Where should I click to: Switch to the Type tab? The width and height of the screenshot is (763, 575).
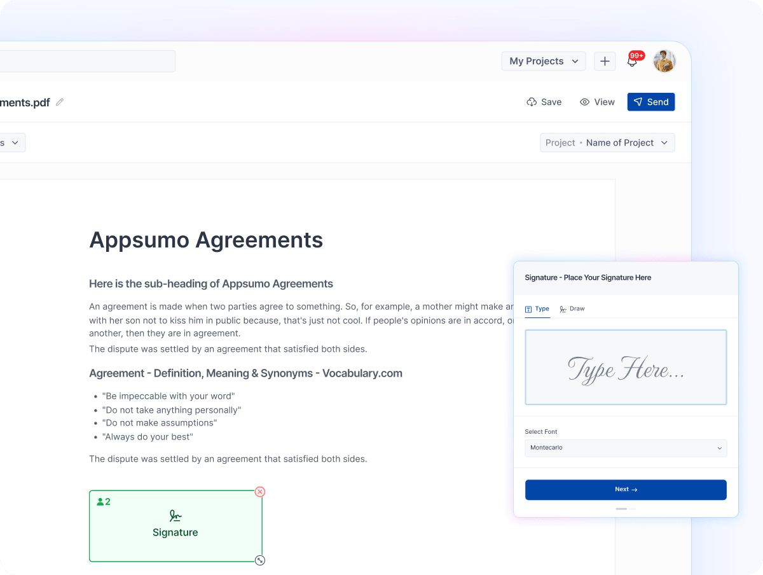(537, 309)
